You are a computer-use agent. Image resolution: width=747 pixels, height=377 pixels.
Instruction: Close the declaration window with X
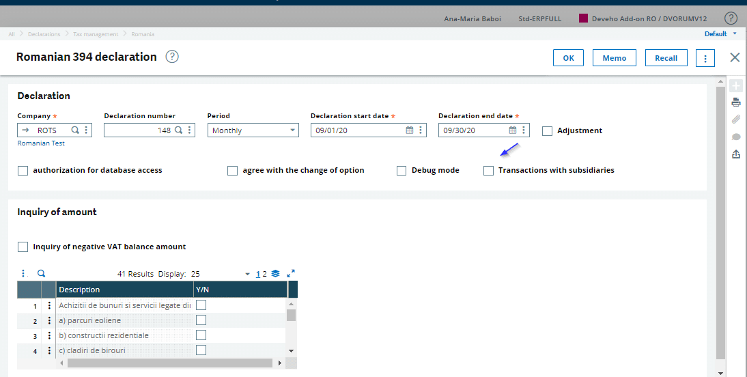(735, 57)
